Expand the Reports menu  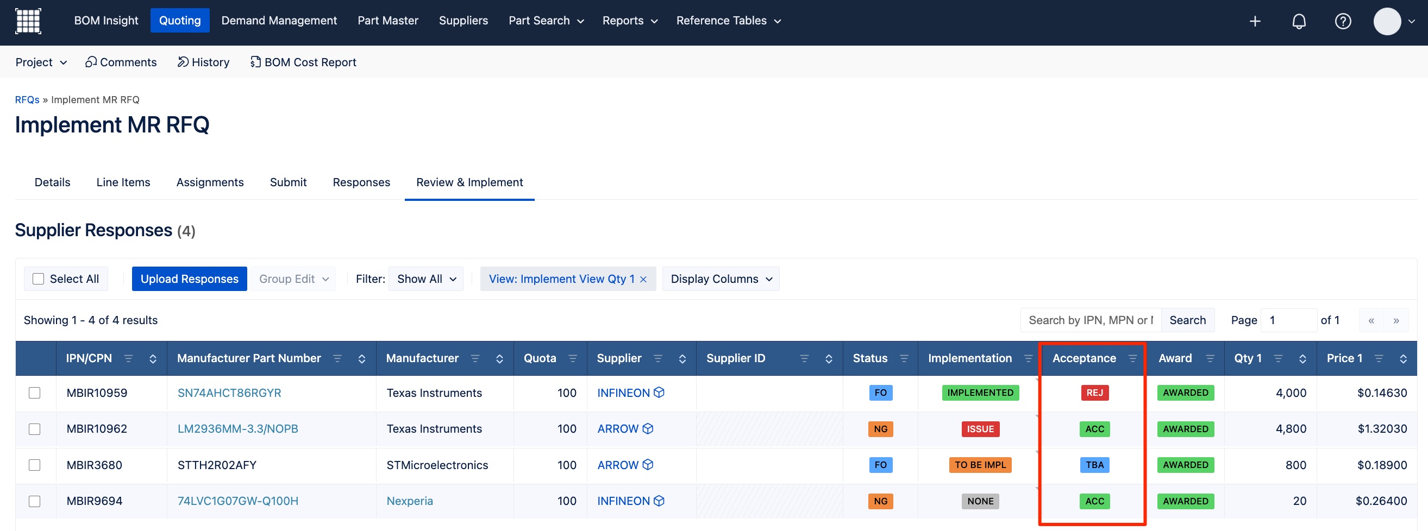(x=630, y=21)
